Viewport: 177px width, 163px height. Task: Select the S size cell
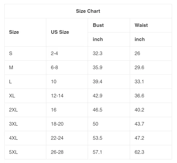tap(11, 53)
